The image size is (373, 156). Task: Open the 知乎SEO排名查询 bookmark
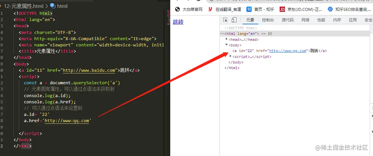point(349,9)
